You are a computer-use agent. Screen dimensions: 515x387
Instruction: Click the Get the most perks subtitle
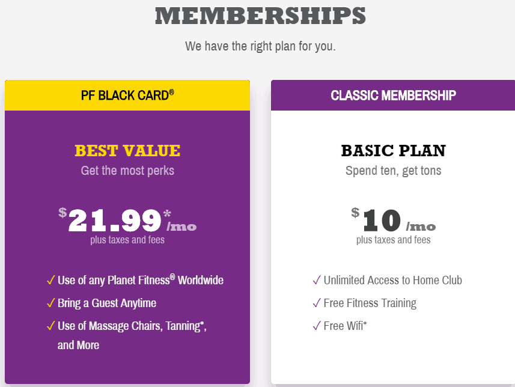tap(127, 171)
